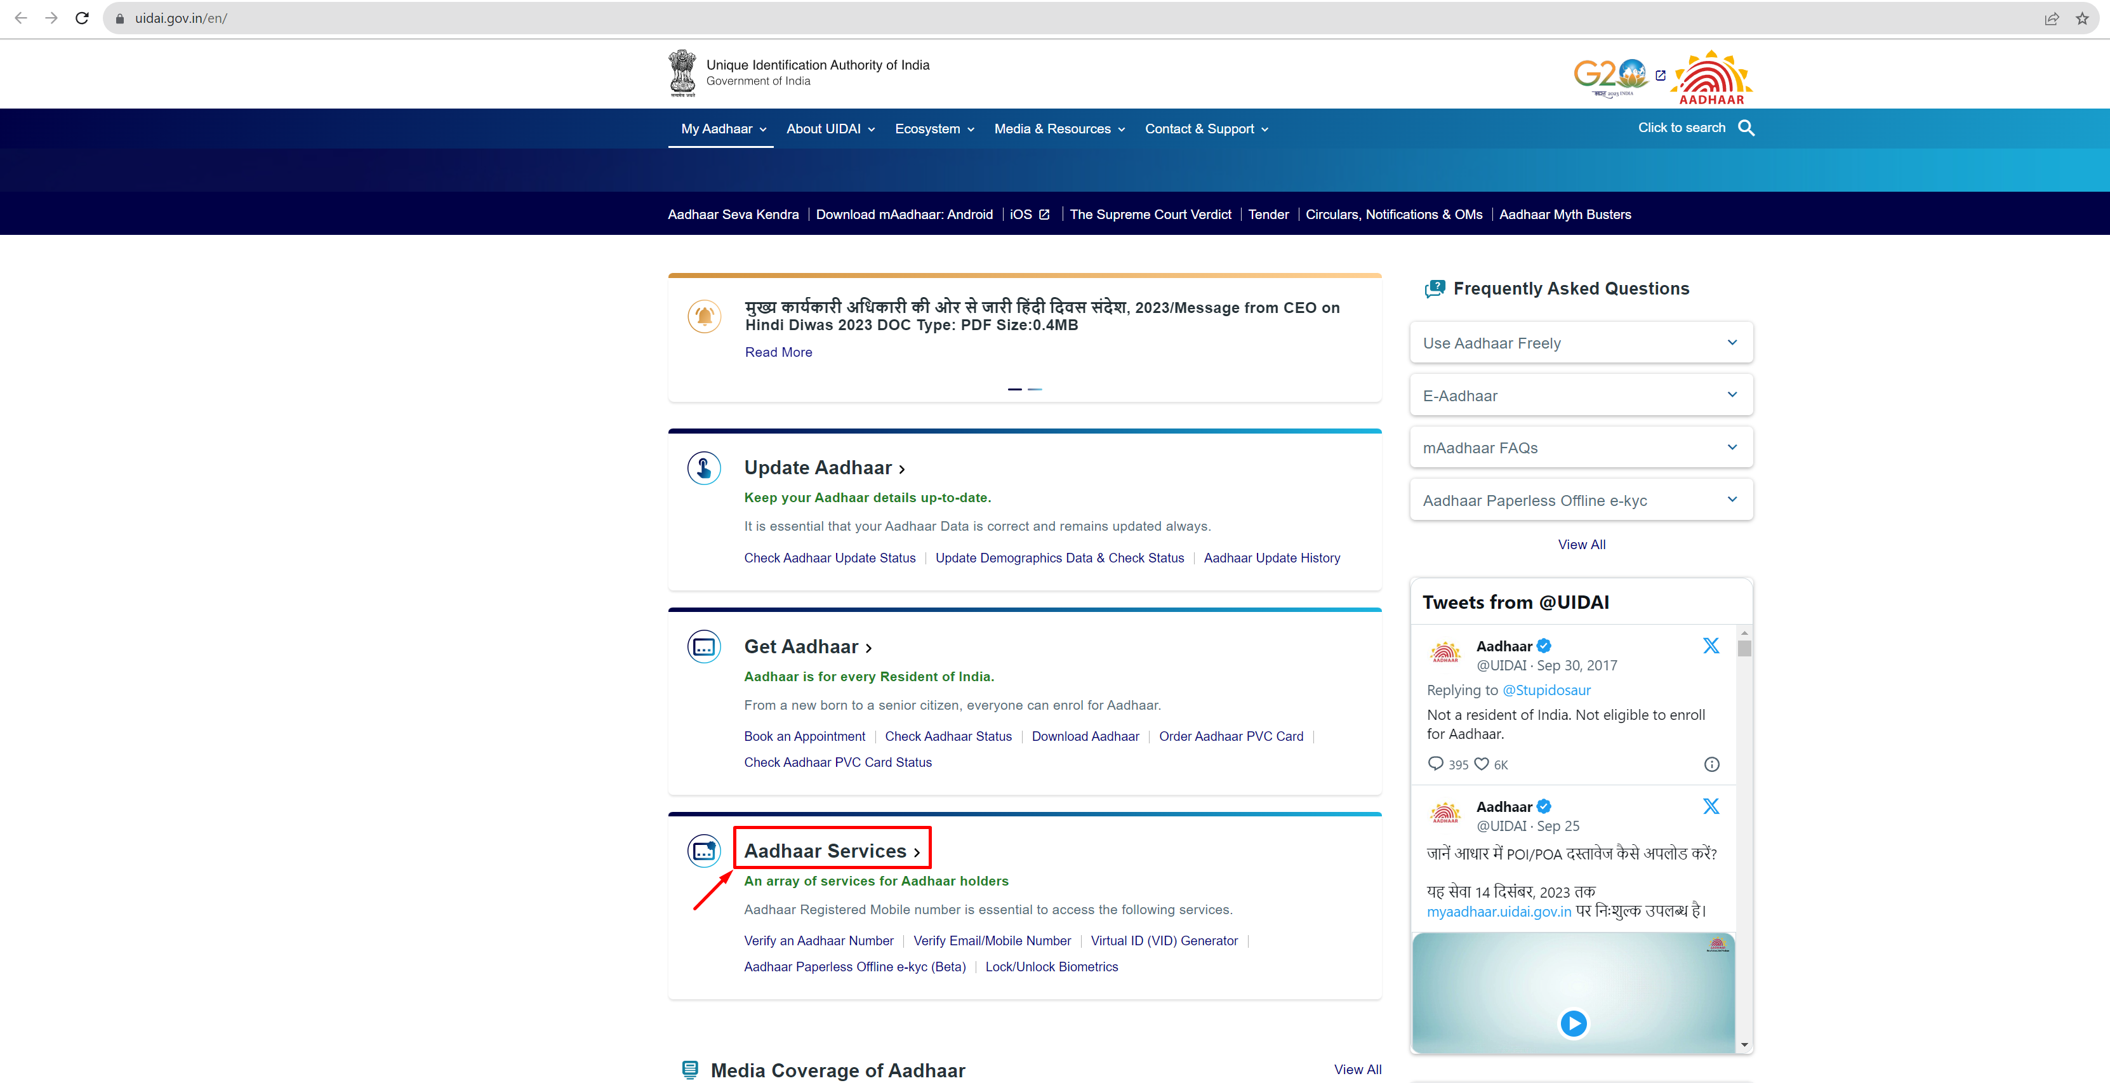Expand Aadhaar Paperless Offline e-kyc FAQ

coord(1581,500)
